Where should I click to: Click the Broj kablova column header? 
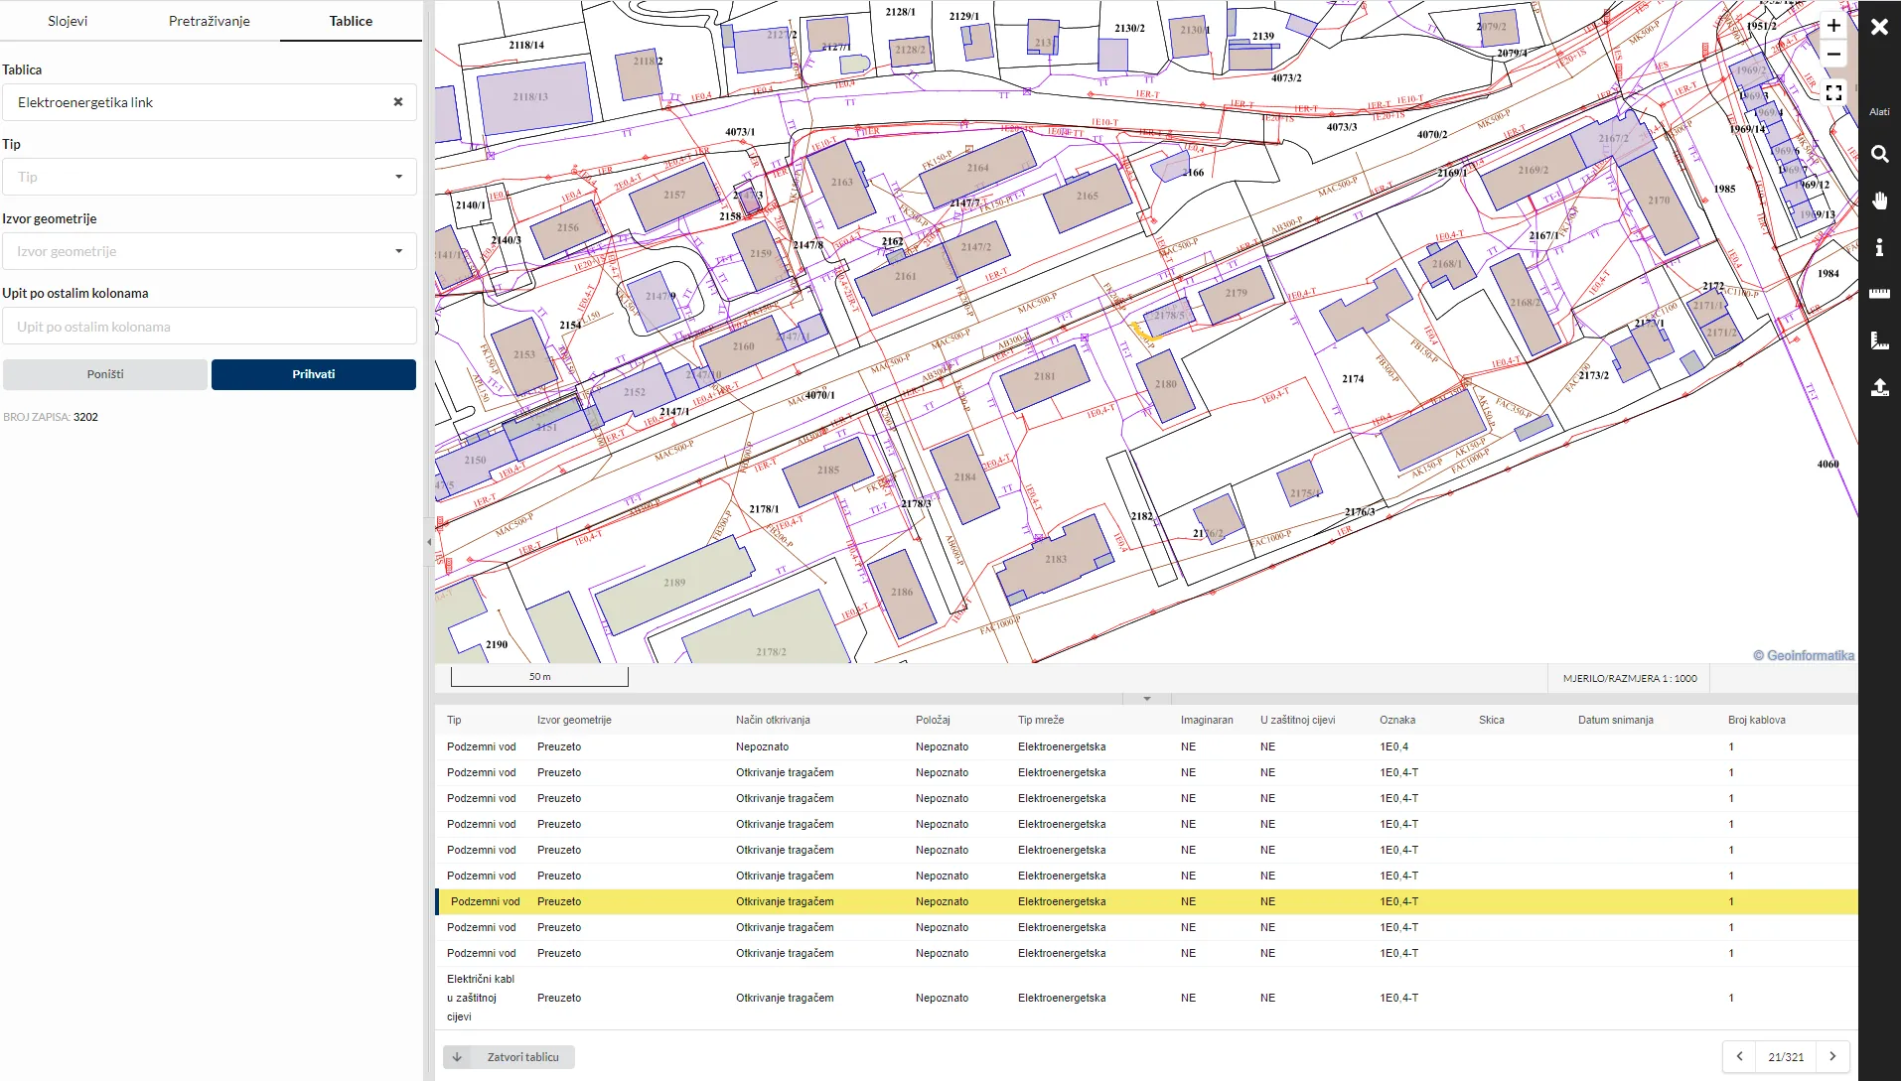click(x=1757, y=720)
